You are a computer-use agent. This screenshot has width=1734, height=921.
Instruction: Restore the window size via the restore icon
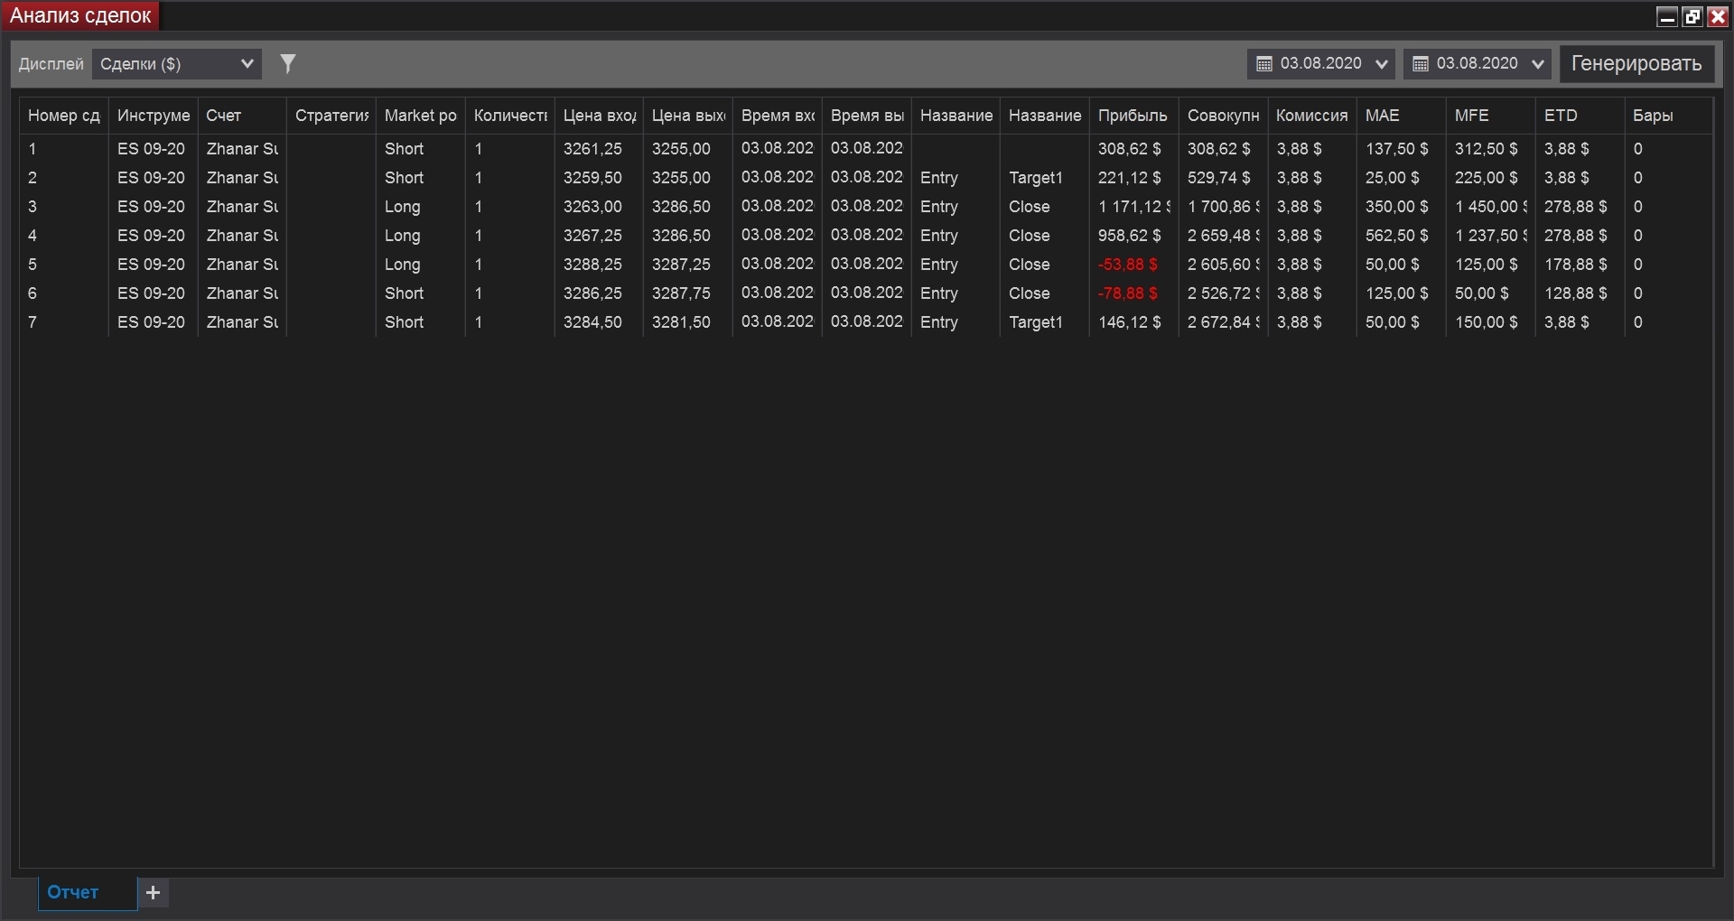[x=1692, y=16]
